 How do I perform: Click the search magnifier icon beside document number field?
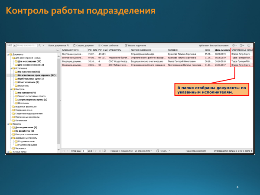point(39,45)
